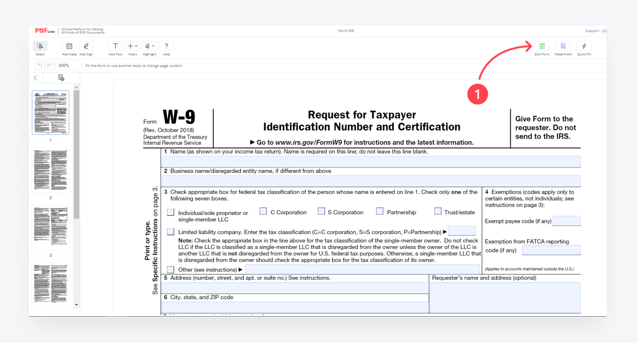Check Individual/sole proprietor checkbox
638x343 pixels.
(x=171, y=212)
